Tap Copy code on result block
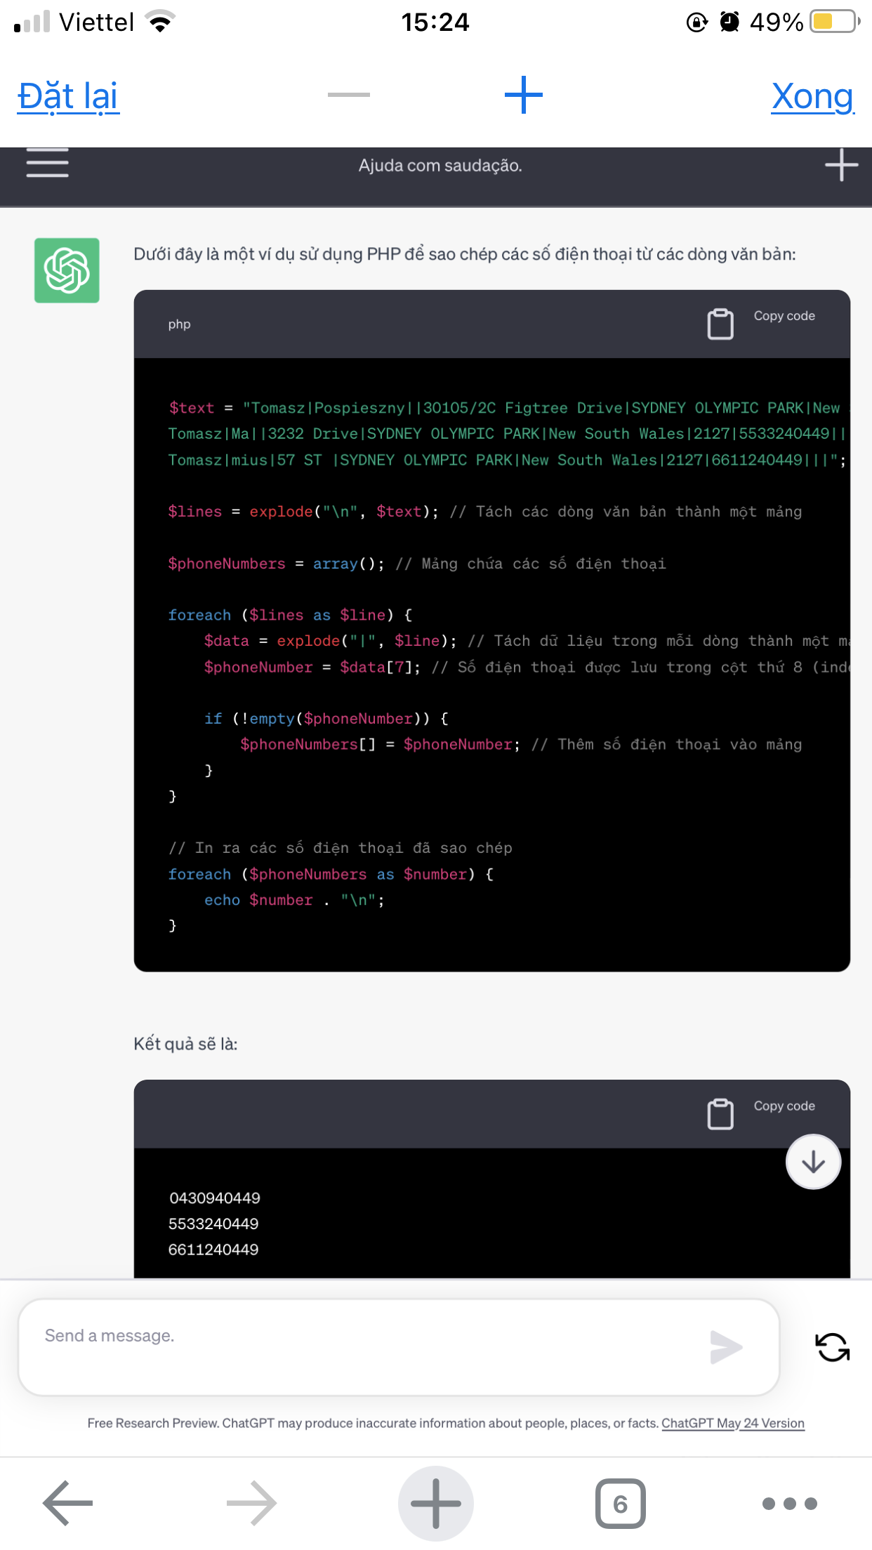 (784, 1106)
